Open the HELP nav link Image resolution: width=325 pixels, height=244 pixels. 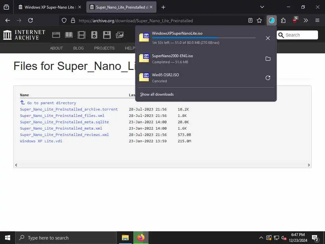click(x=130, y=48)
